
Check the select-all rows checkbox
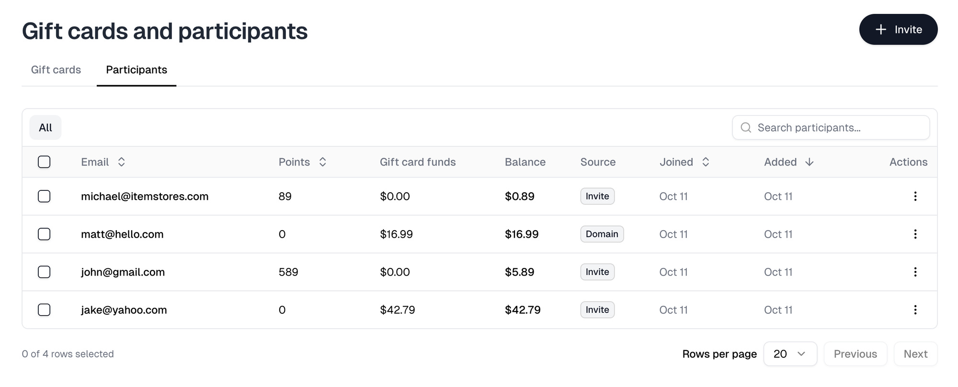(x=44, y=162)
